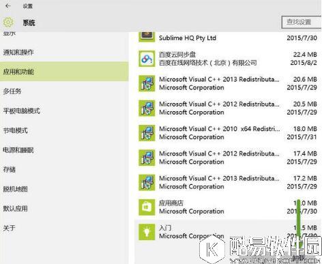Go back with the arrow icon
Viewport: 322px width, 264px height.
pos(8,6)
